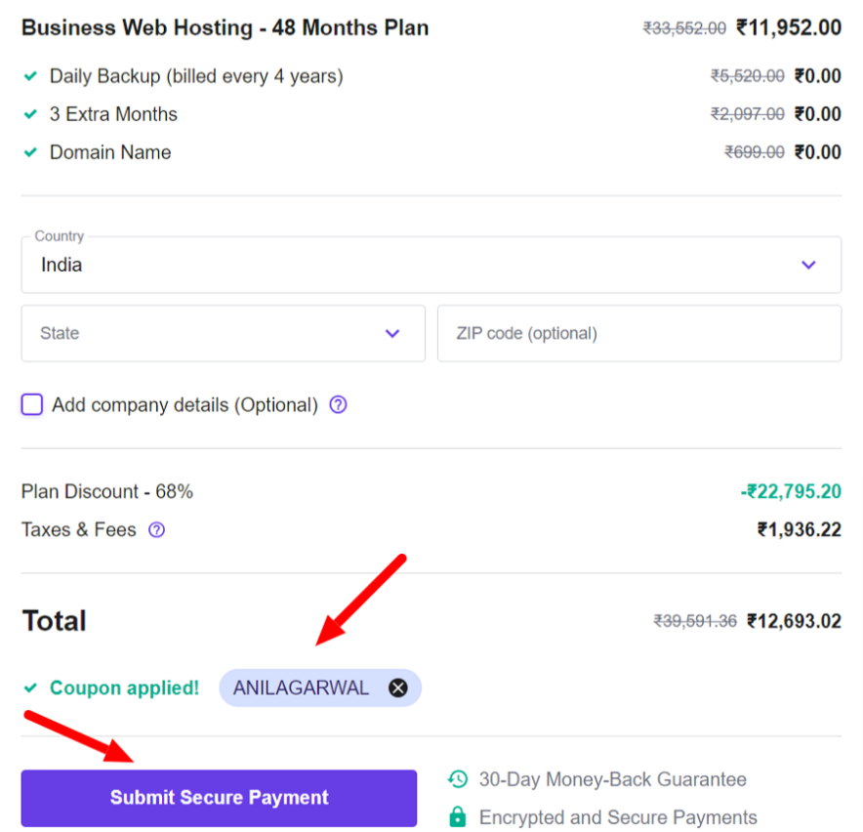Click the Business Web Hosting plan title
The height and width of the screenshot is (832, 863).
225,27
